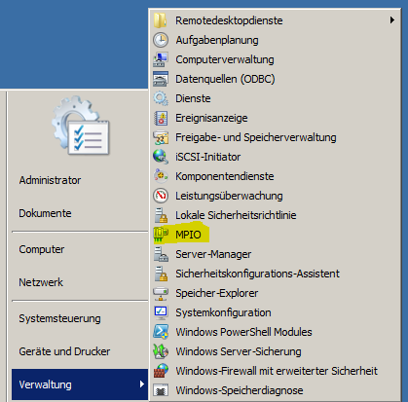Viewport: 408px width, 402px height.
Task: Click the Aufgabenplanung clock icon
Action: click(161, 40)
